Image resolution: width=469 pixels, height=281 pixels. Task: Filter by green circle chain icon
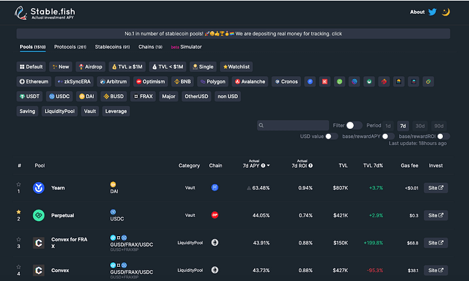[339, 81]
